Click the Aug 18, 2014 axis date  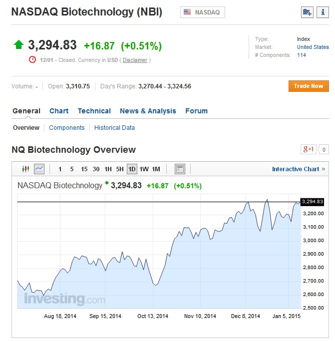coord(60,316)
